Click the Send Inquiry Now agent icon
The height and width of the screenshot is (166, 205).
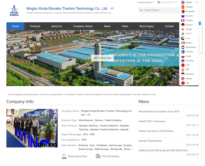point(64,156)
